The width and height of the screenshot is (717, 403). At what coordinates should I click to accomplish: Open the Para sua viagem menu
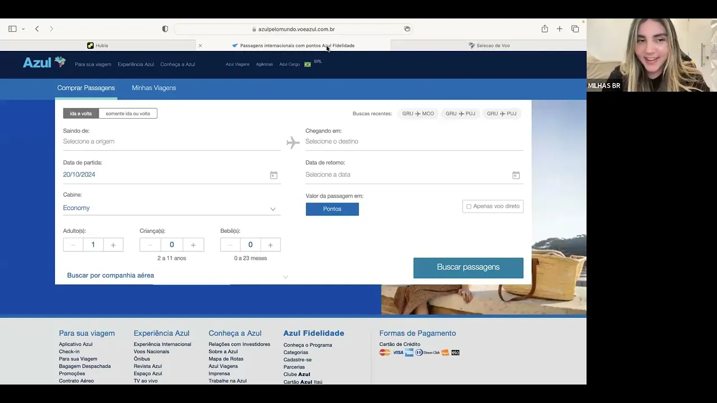click(x=93, y=64)
